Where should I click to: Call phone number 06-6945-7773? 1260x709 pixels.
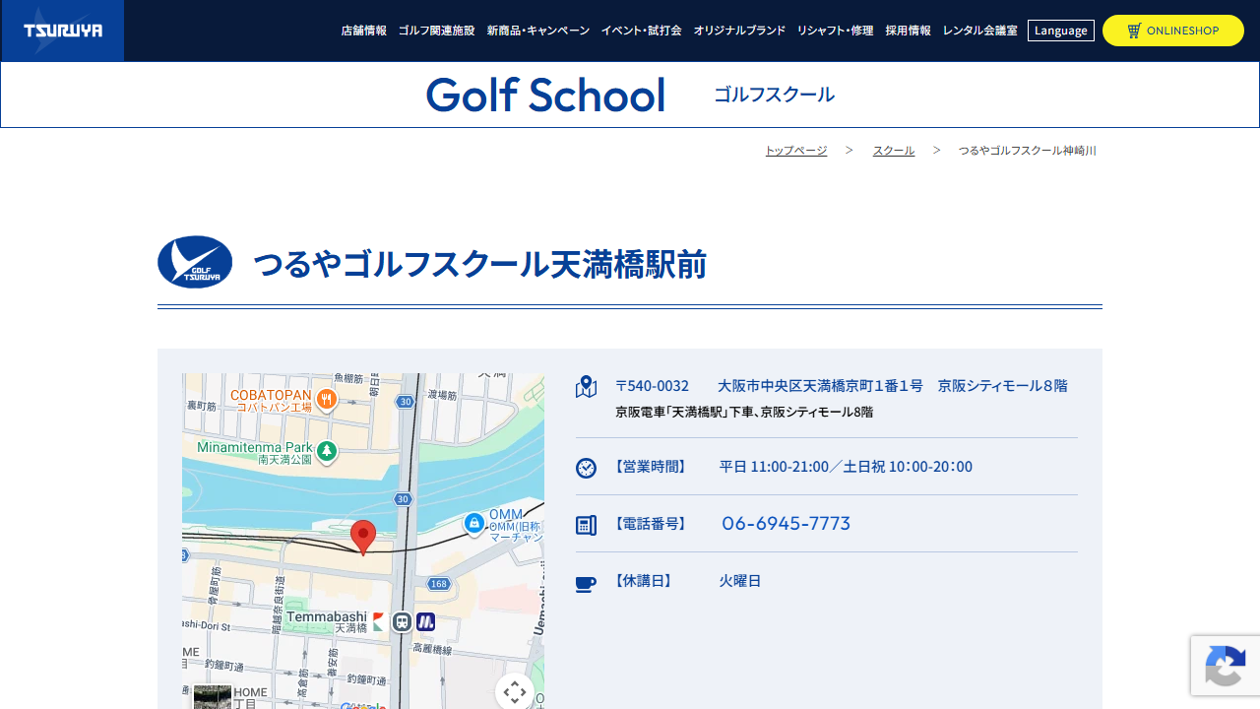pyautogui.click(x=786, y=524)
